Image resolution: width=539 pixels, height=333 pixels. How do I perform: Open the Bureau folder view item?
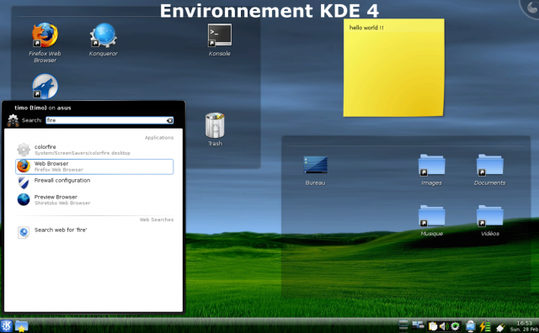(315, 171)
